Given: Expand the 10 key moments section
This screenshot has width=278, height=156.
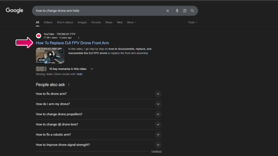Looking at the screenshot, I should 92,69.
